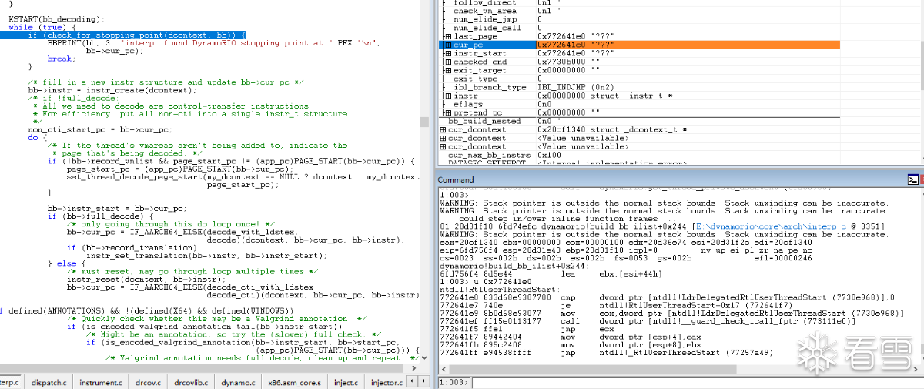Expand the pretend_pc variable
Image resolution: width=924 pixels, height=389 pixels.
tap(448, 112)
